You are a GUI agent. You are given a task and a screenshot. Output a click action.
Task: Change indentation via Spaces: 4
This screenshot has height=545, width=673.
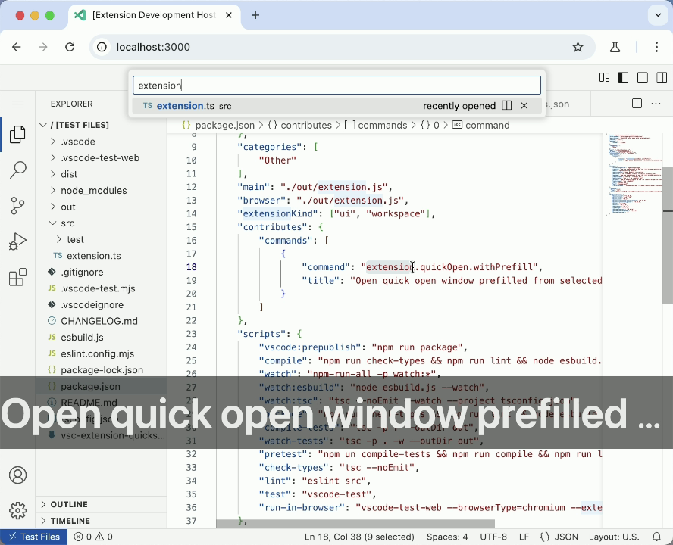coord(447,537)
